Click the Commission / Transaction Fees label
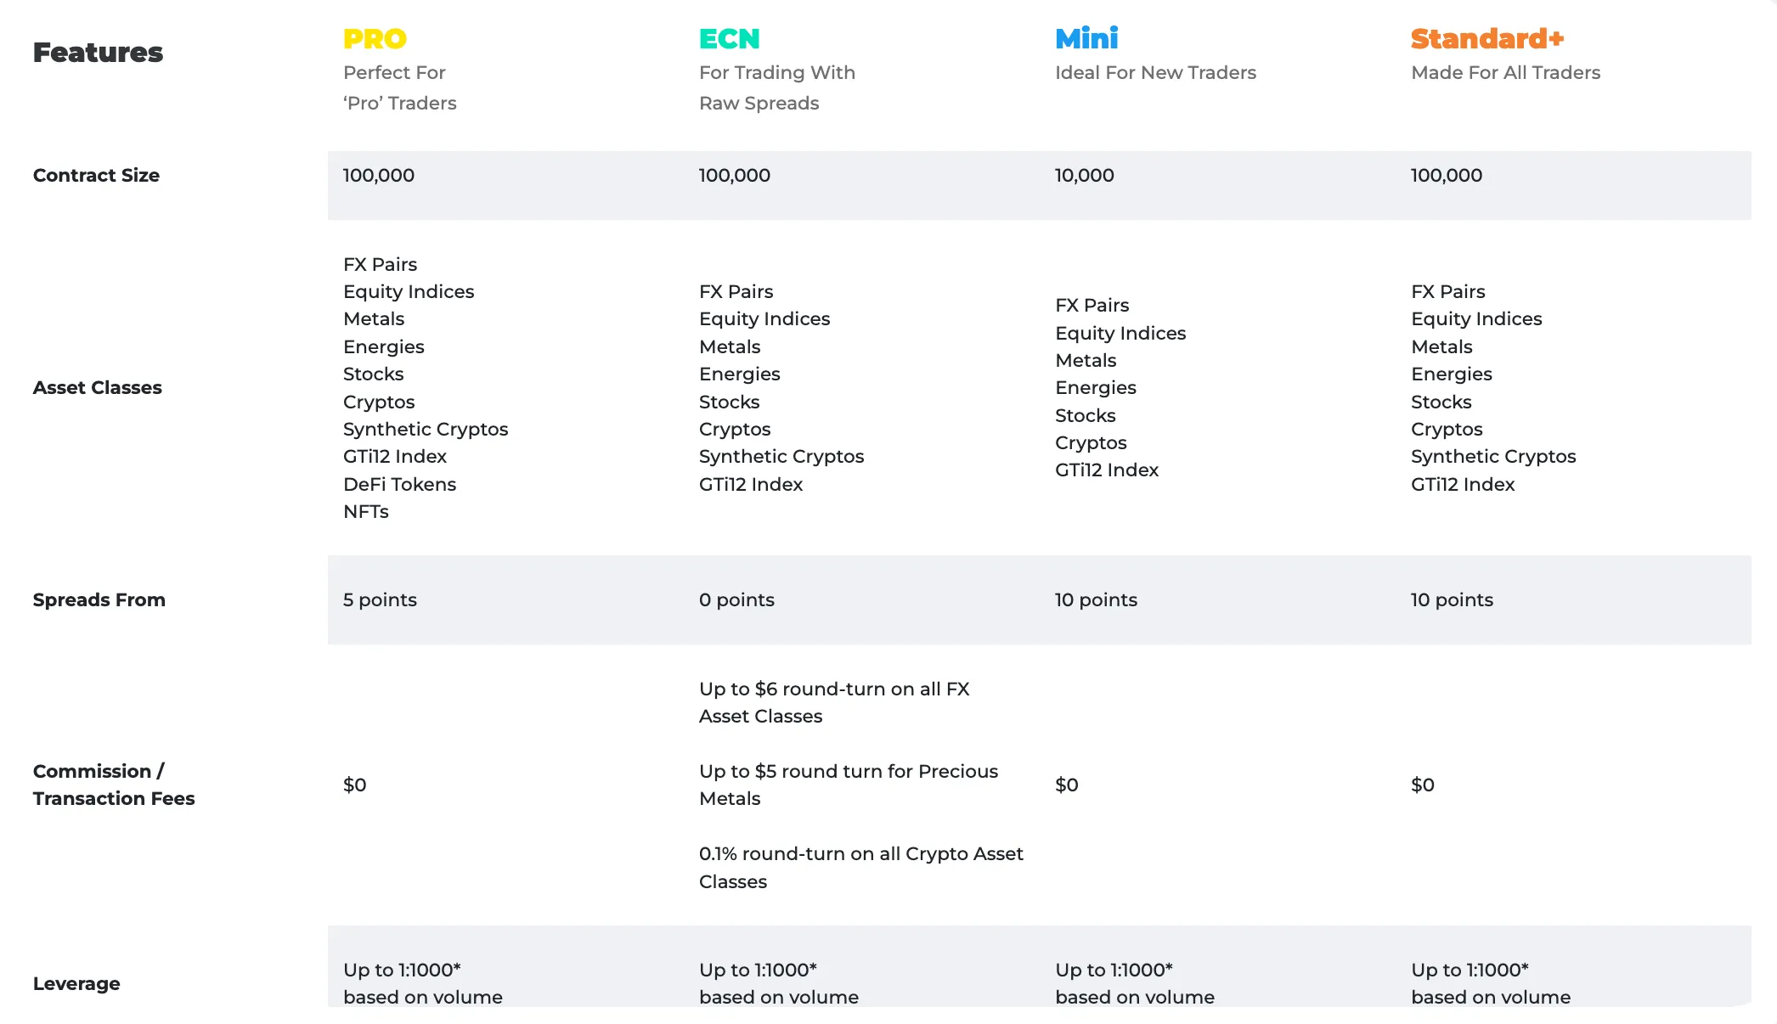Viewport: 1777px width, 1024px height. point(114,785)
